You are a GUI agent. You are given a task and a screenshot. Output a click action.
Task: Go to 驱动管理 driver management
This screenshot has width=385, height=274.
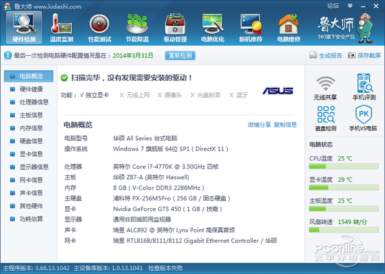175,28
